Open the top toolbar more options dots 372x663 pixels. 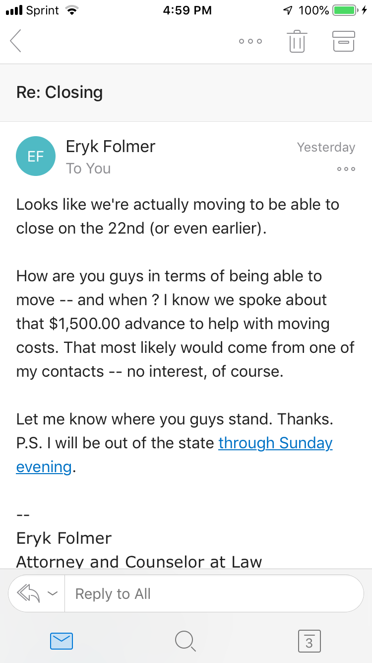[x=250, y=41]
